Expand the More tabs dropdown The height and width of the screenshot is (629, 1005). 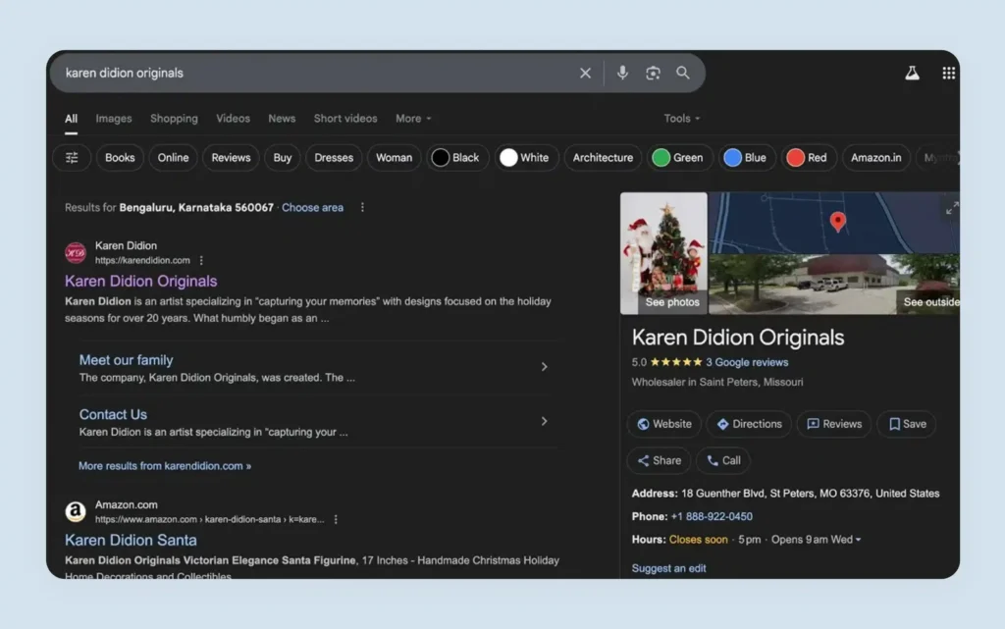413,119
